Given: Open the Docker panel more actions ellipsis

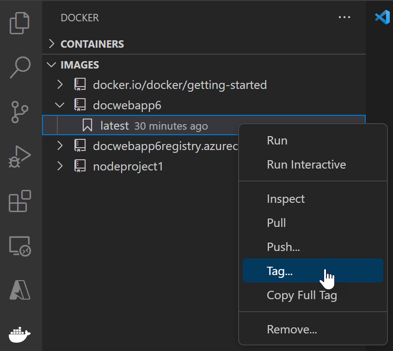Looking at the screenshot, I should click(x=344, y=17).
